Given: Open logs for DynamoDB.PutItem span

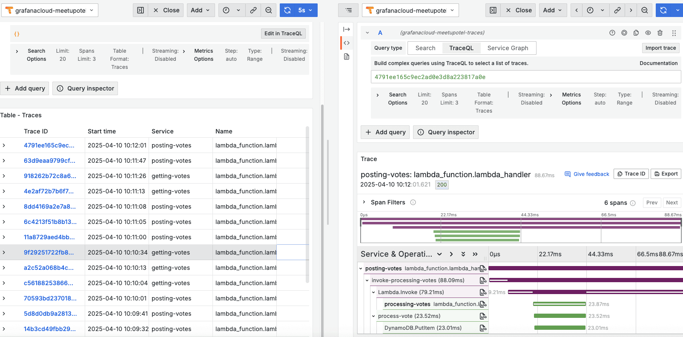Looking at the screenshot, I should (483, 328).
